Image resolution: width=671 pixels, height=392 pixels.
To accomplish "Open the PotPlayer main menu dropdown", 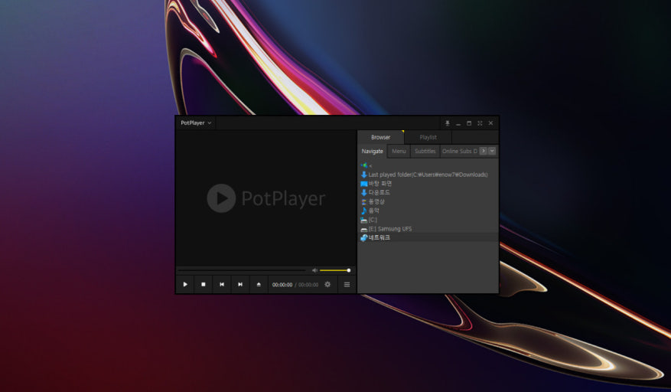I will point(196,123).
